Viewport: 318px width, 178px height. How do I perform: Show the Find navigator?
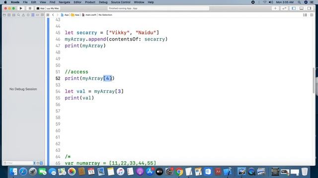click(x=18, y=15)
